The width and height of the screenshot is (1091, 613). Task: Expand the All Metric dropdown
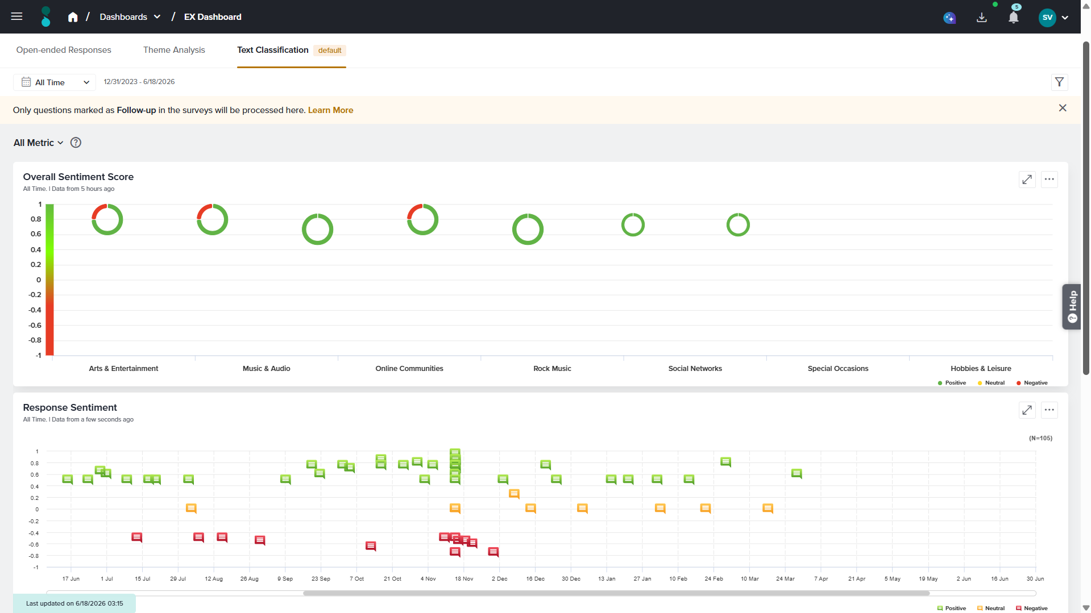39,143
